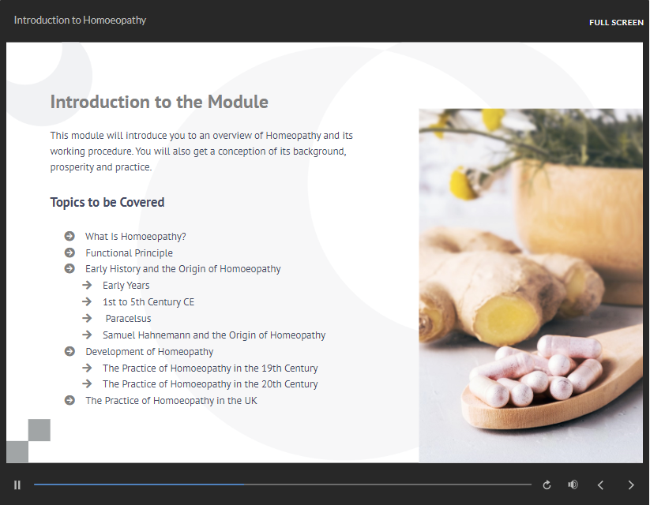The image size is (650, 505).
Task: Click the 'Introduction to Homoeopathy' course title
Action: [80, 21]
